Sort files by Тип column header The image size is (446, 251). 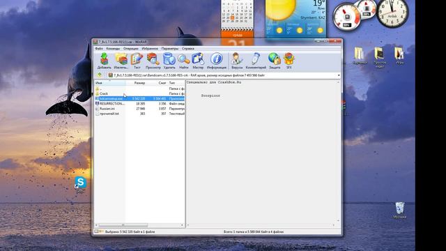(x=176, y=83)
